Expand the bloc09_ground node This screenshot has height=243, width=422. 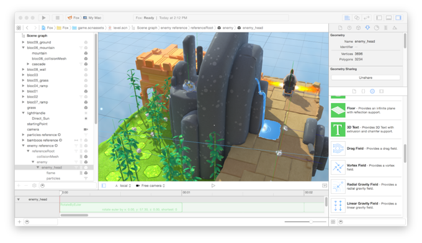(23, 42)
